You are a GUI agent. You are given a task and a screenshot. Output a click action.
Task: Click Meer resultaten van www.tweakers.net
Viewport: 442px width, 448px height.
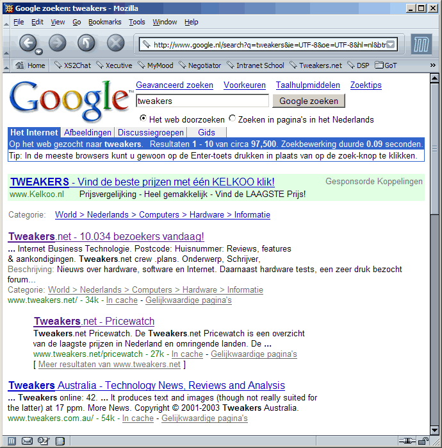click(x=110, y=365)
